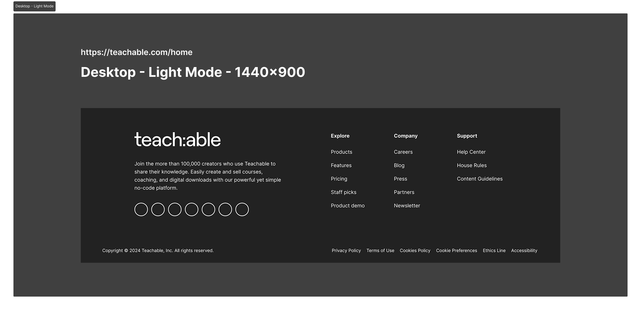Image resolution: width=641 pixels, height=310 pixels.
Task: Click the last circular social icon
Action: click(x=242, y=209)
